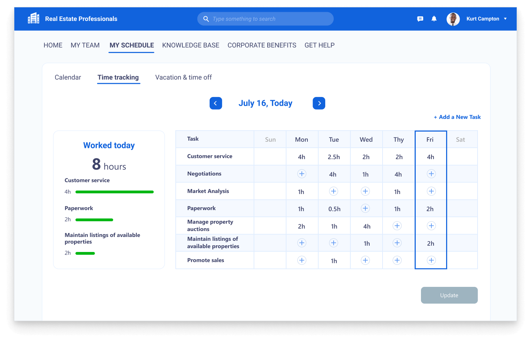Add Market Analysis hours for Friday
Screen dimensions: 531x342
point(431,191)
